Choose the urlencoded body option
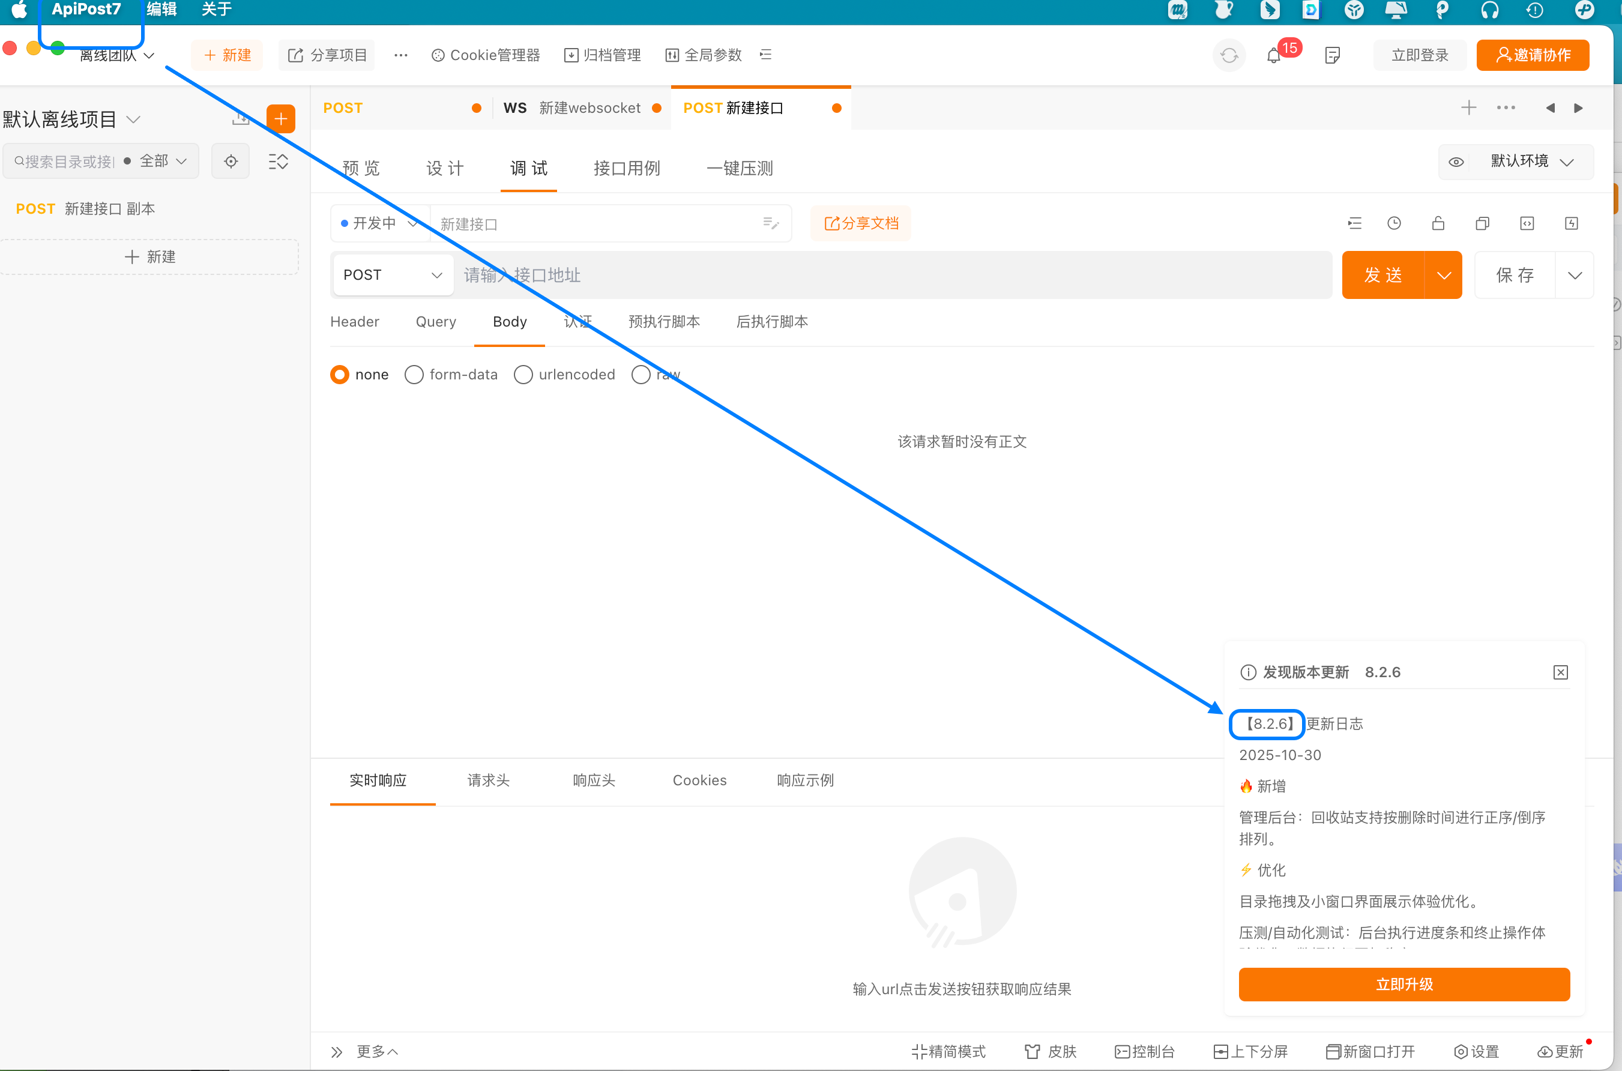 (523, 374)
